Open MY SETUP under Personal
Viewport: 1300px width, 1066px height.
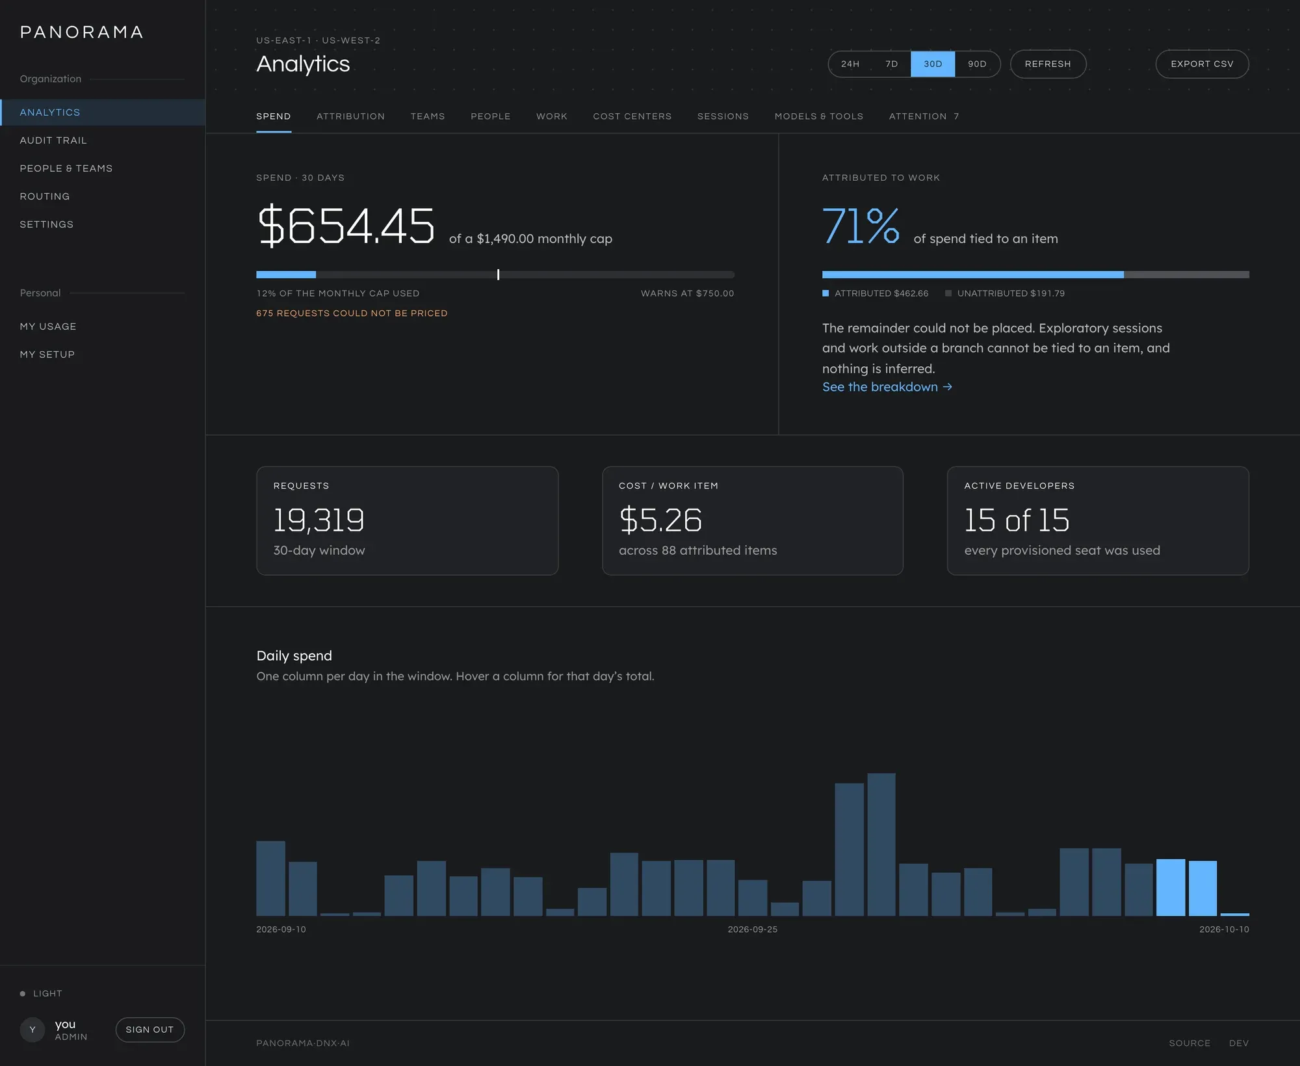103,354
